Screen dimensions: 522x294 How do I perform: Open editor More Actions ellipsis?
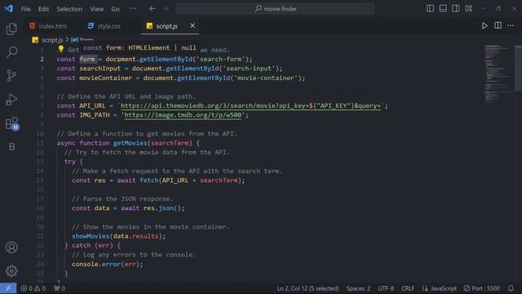click(511, 25)
